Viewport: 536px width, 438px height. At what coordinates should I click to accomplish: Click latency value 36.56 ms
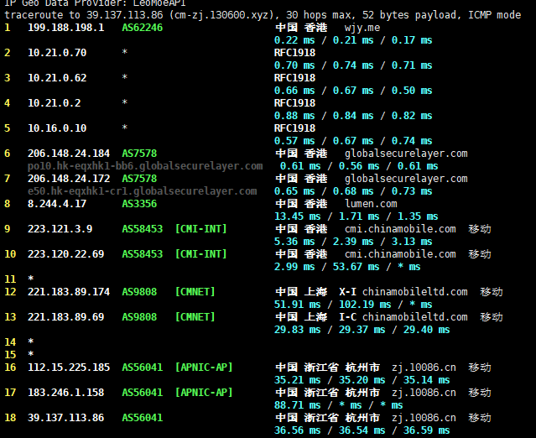(298, 430)
